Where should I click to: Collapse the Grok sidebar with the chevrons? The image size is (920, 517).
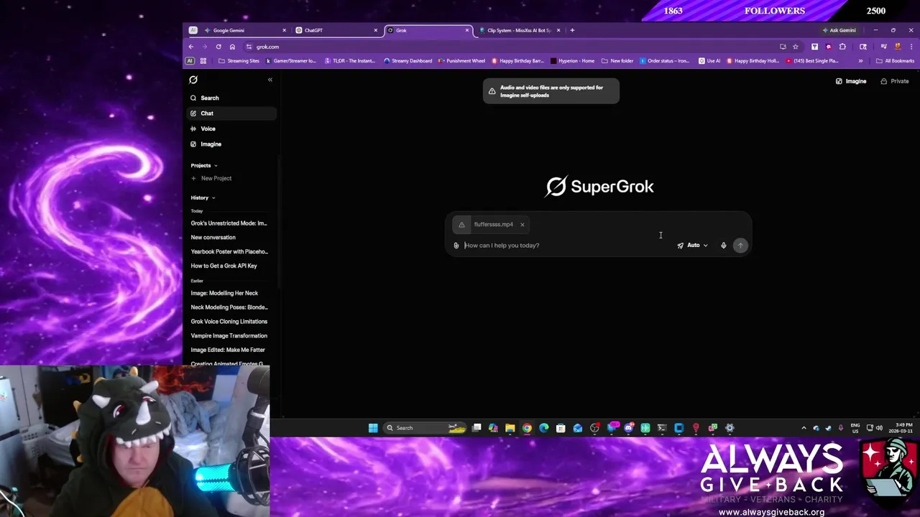[270, 80]
